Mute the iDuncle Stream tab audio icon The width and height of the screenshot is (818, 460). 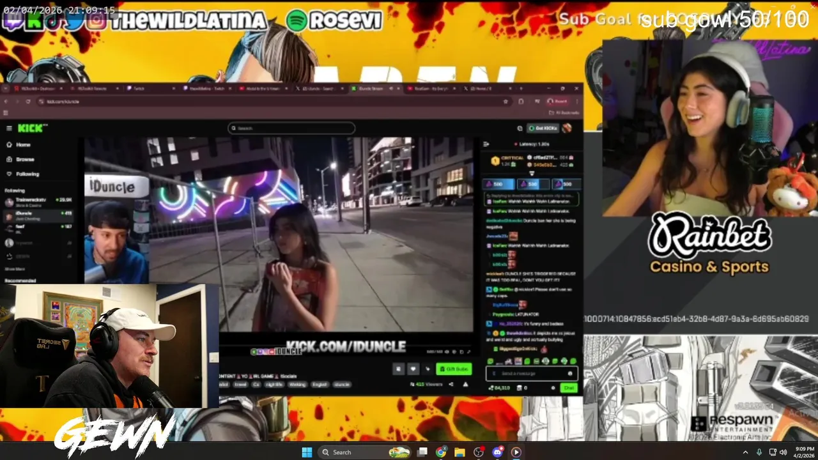pyautogui.click(x=390, y=88)
